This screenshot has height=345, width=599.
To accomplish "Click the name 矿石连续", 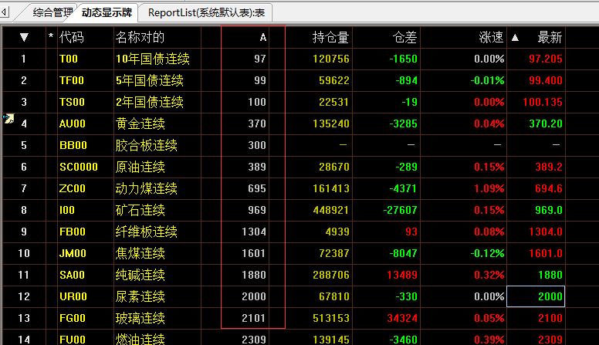I will click(140, 210).
